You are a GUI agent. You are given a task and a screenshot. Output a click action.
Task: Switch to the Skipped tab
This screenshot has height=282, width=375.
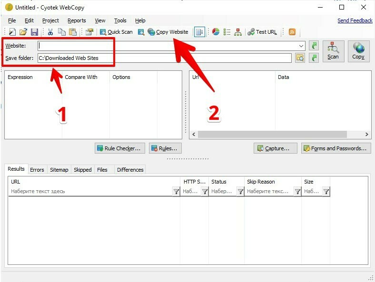[82, 170]
